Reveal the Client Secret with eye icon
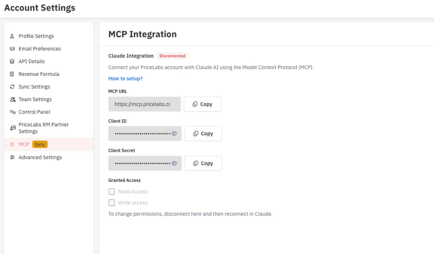434x254 pixels. (x=174, y=163)
